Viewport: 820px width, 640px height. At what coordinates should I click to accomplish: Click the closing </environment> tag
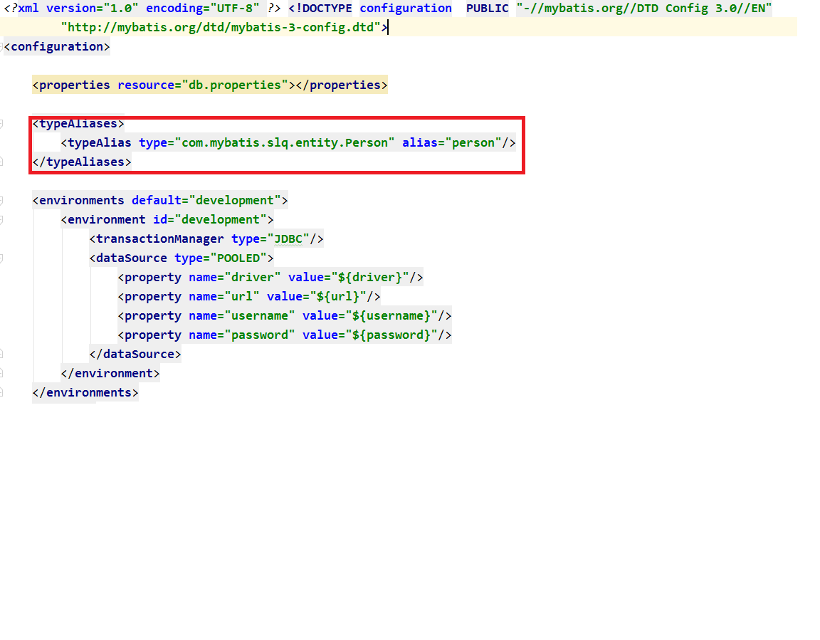click(x=110, y=373)
